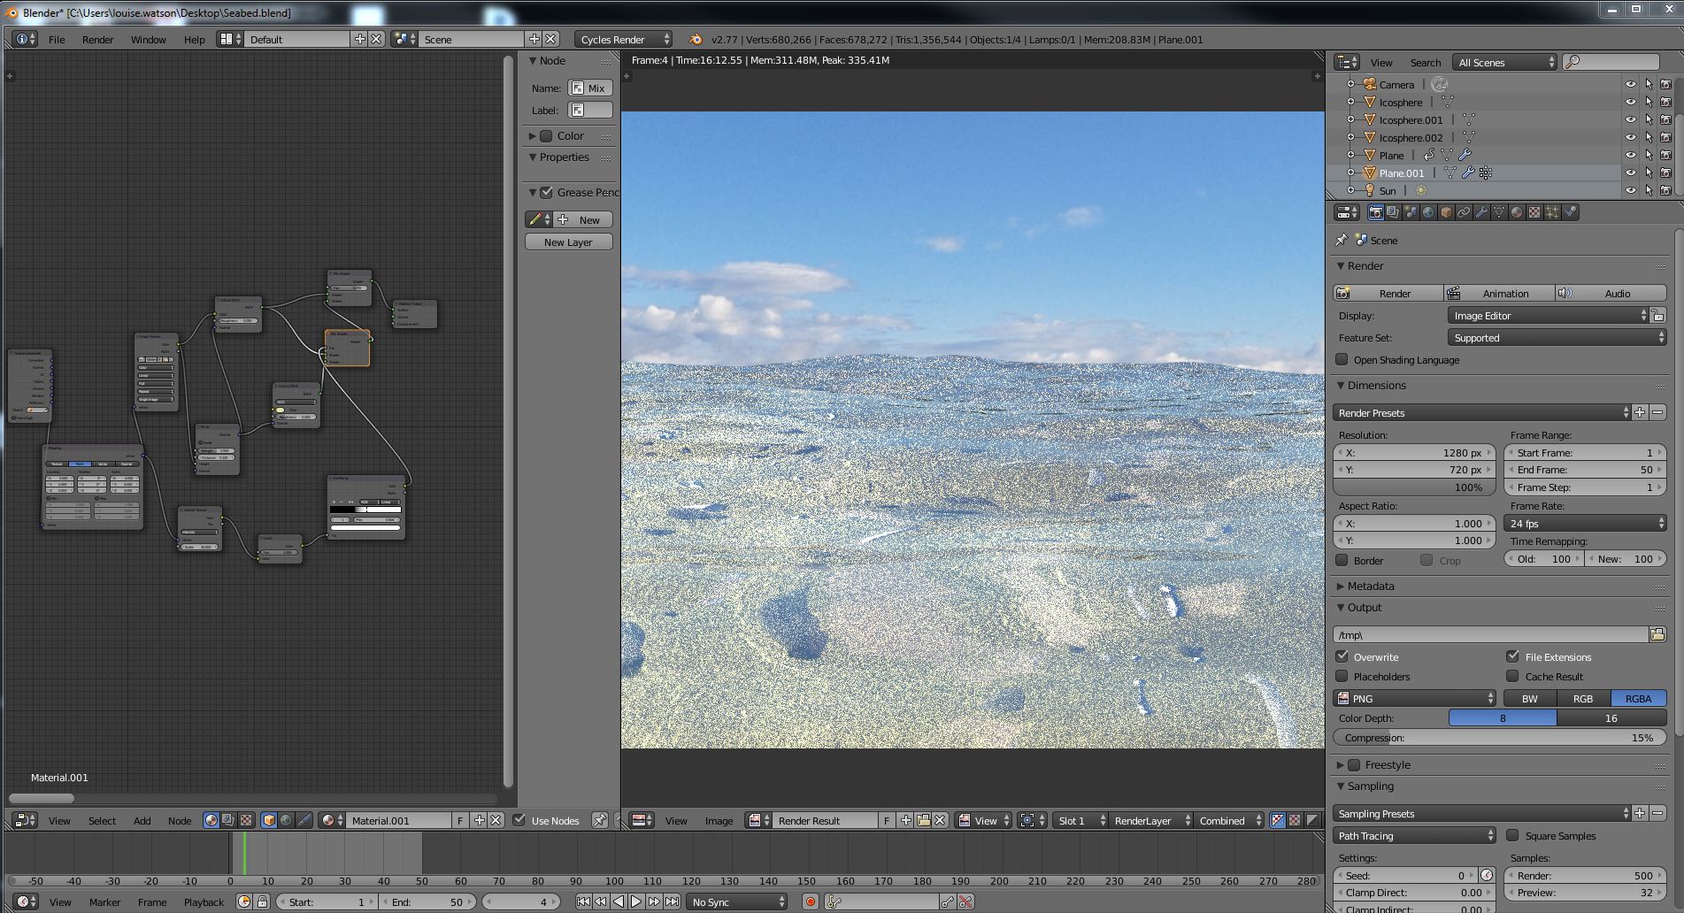Open the Marker menu in timeline

104,901
